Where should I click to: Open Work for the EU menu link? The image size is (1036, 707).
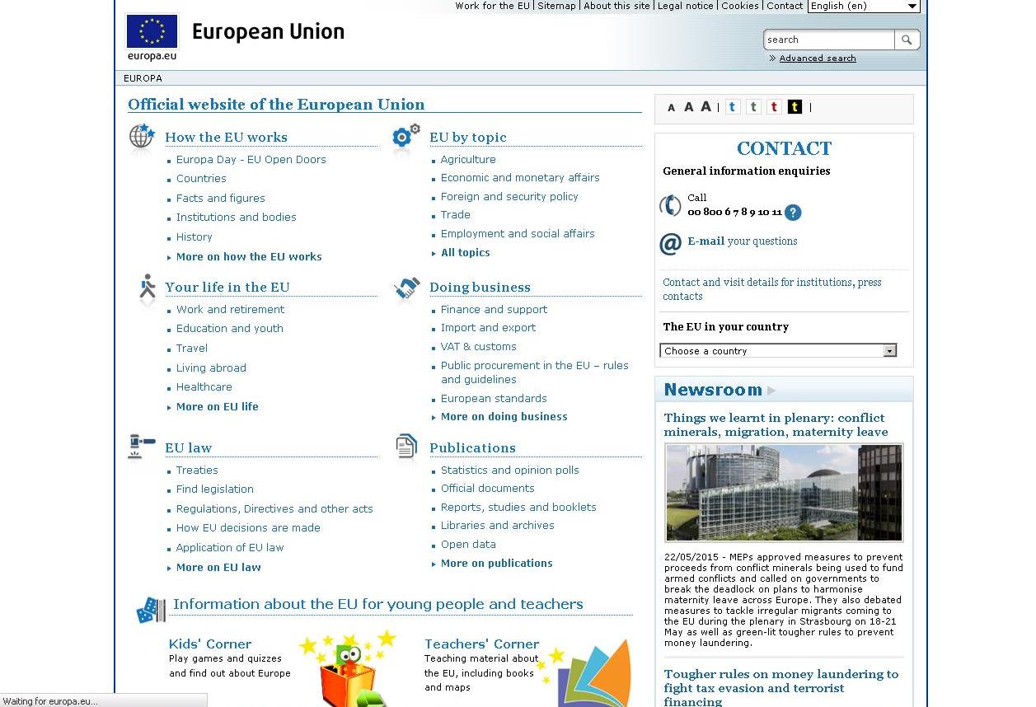tap(492, 6)
